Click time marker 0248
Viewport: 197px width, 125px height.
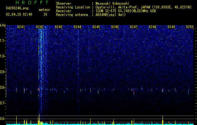153,27
